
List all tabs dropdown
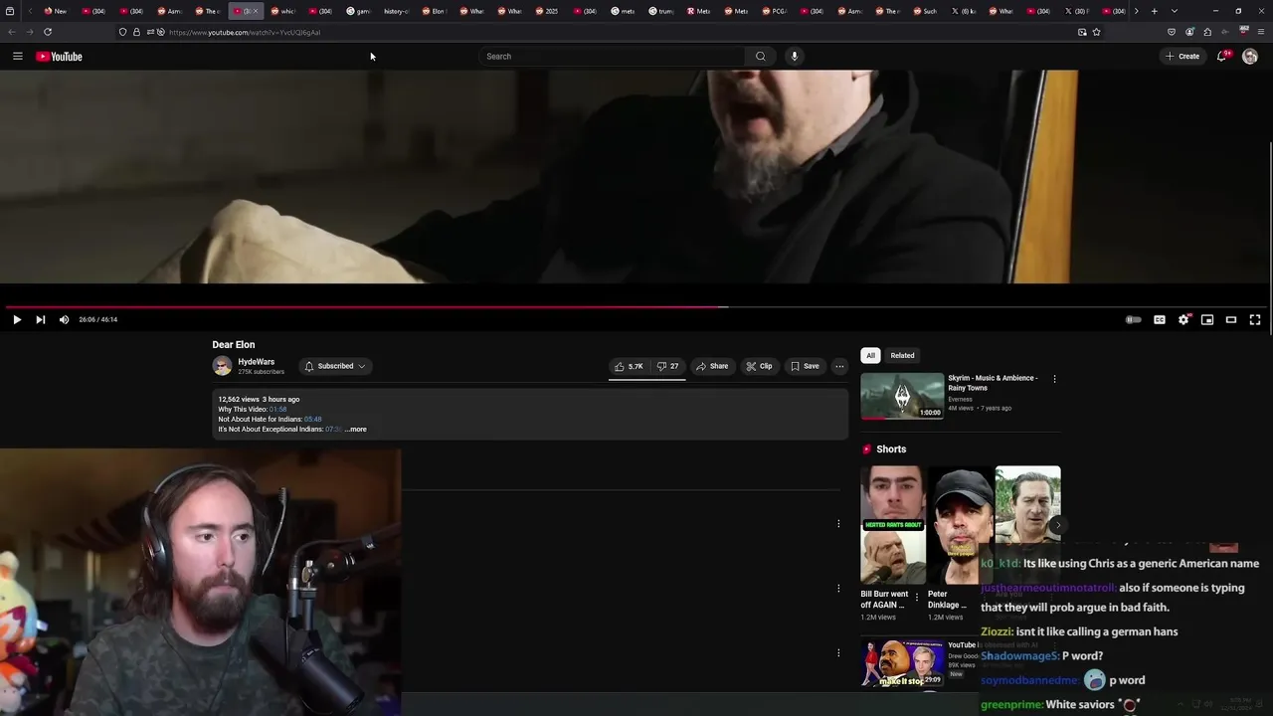(x=1175, y=11)
